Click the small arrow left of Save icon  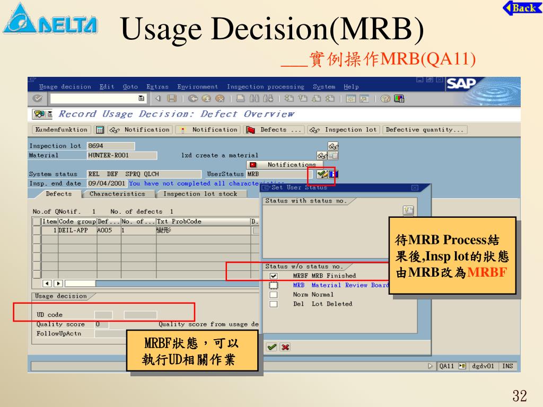click(x=158, y=99)
